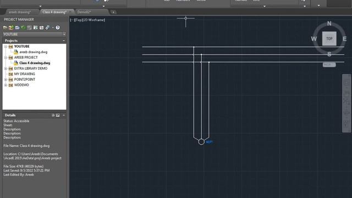Switch to the Demo02 tab
This screenshot has width=352, height=198.
[84, 12]
